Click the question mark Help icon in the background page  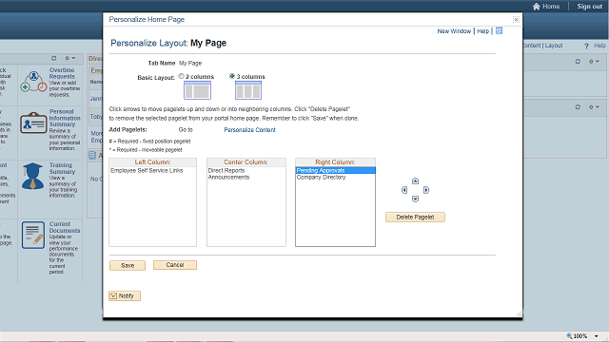[x=586, y=46]
